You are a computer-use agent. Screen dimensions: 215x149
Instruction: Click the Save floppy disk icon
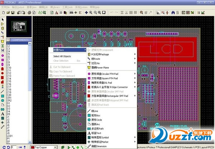13,13
